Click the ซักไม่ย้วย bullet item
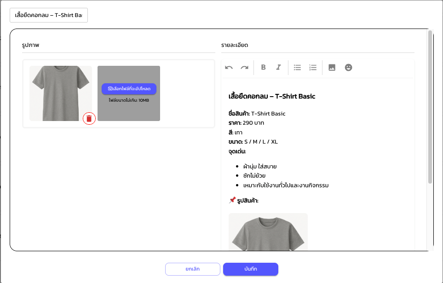443x283 pixels. point(254,176)
